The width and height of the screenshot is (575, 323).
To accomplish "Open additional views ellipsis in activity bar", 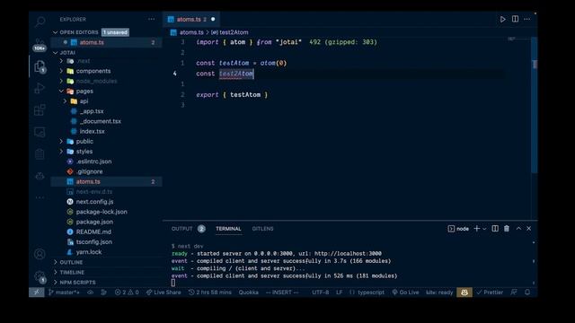I will click(x=40, y=197).
